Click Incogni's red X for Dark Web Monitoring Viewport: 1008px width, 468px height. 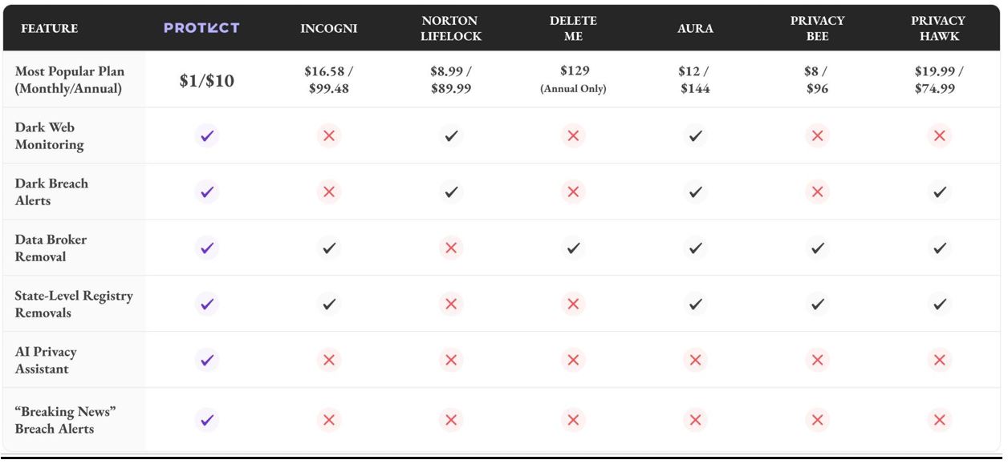329,136
